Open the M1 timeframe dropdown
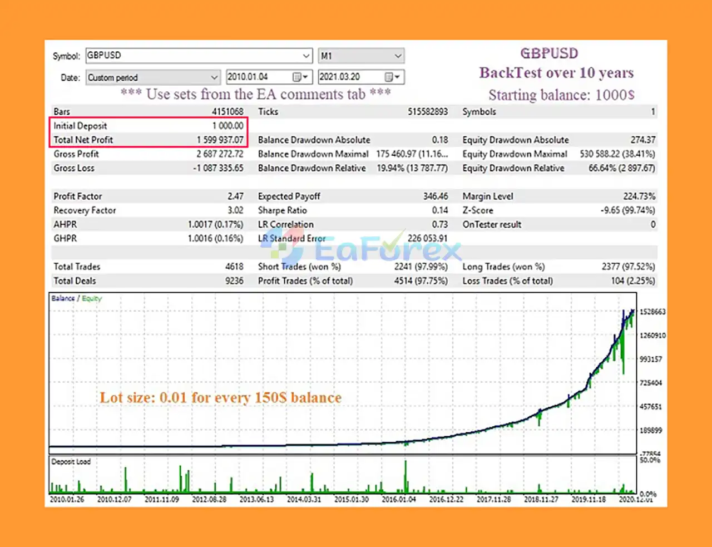Image resolution: width=712 pixels, height=547 pixels. coord(361,56)
